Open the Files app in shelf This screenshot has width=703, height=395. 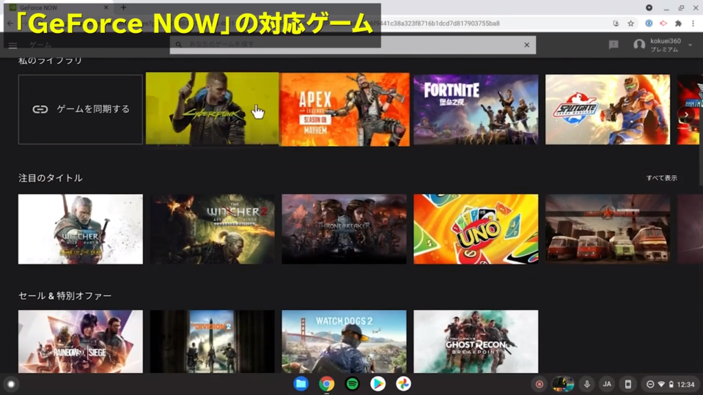[301, 384]
